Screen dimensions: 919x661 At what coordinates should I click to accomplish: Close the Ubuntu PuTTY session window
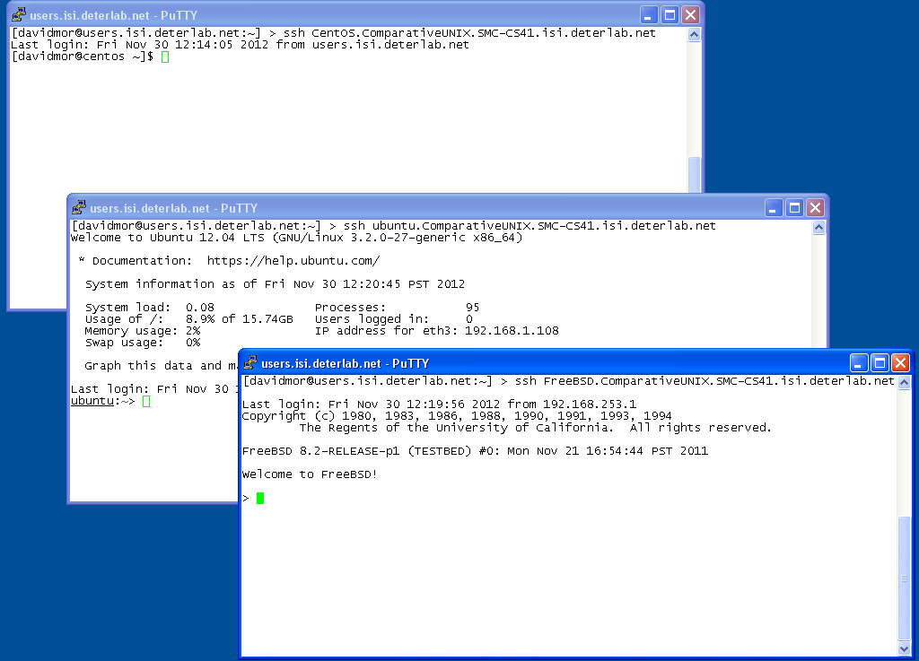(x=815, y=208)
